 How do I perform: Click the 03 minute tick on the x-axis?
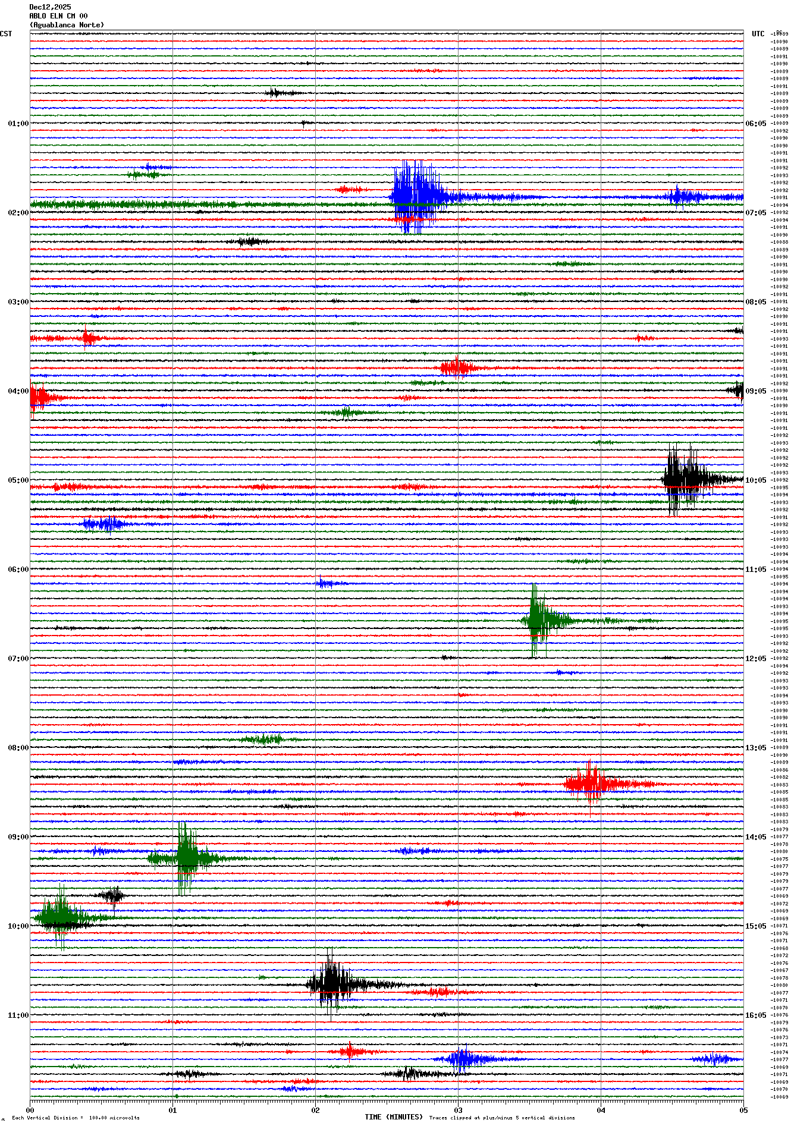(458, 1110)
